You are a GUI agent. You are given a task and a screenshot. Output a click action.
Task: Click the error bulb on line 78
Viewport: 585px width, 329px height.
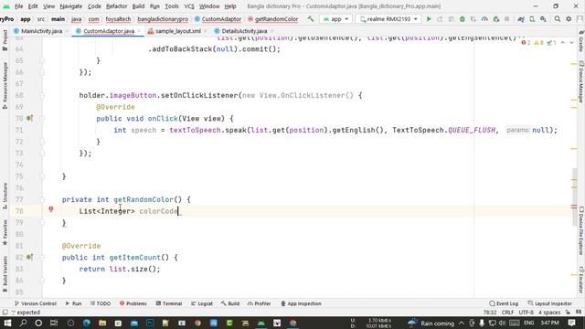click(51, 209)
